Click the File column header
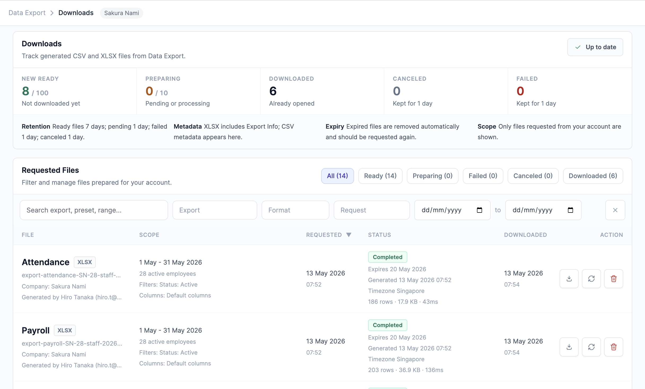This screenshot has height=389, width=645. click(x=28, y=235)
